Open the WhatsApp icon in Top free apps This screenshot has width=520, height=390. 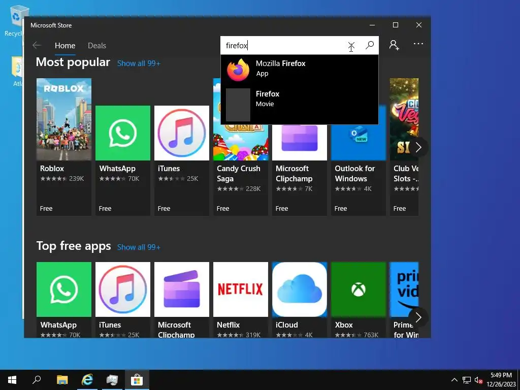[x=64, y=289]
